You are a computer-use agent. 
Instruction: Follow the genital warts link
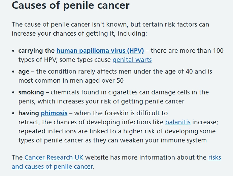pyautogui.click(x=132, y=60)
